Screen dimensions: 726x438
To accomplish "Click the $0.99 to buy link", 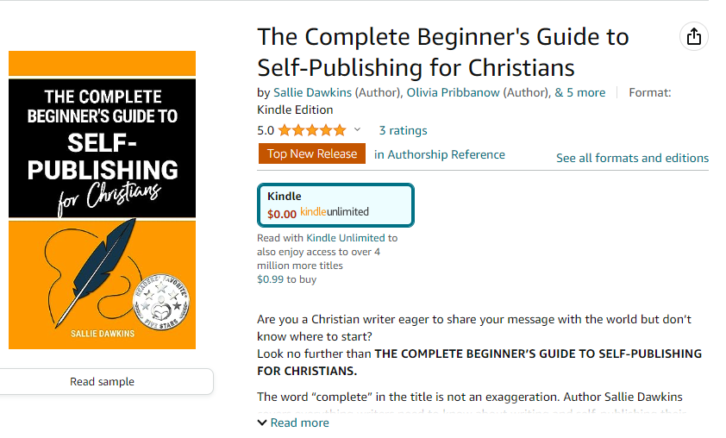I will [x=286, y=279].
